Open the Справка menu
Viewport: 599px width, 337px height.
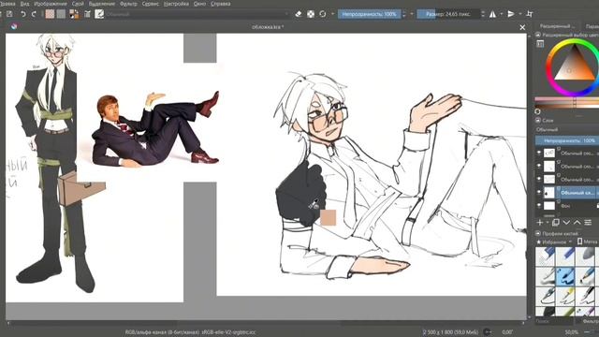click(x=221, y=4)
